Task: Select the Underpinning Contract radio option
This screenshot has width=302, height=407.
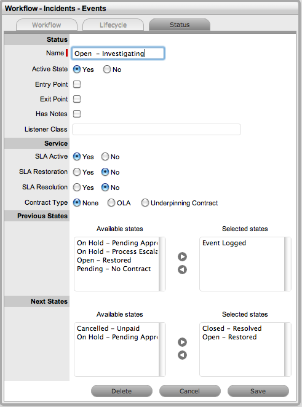Action: pos(145,203)
